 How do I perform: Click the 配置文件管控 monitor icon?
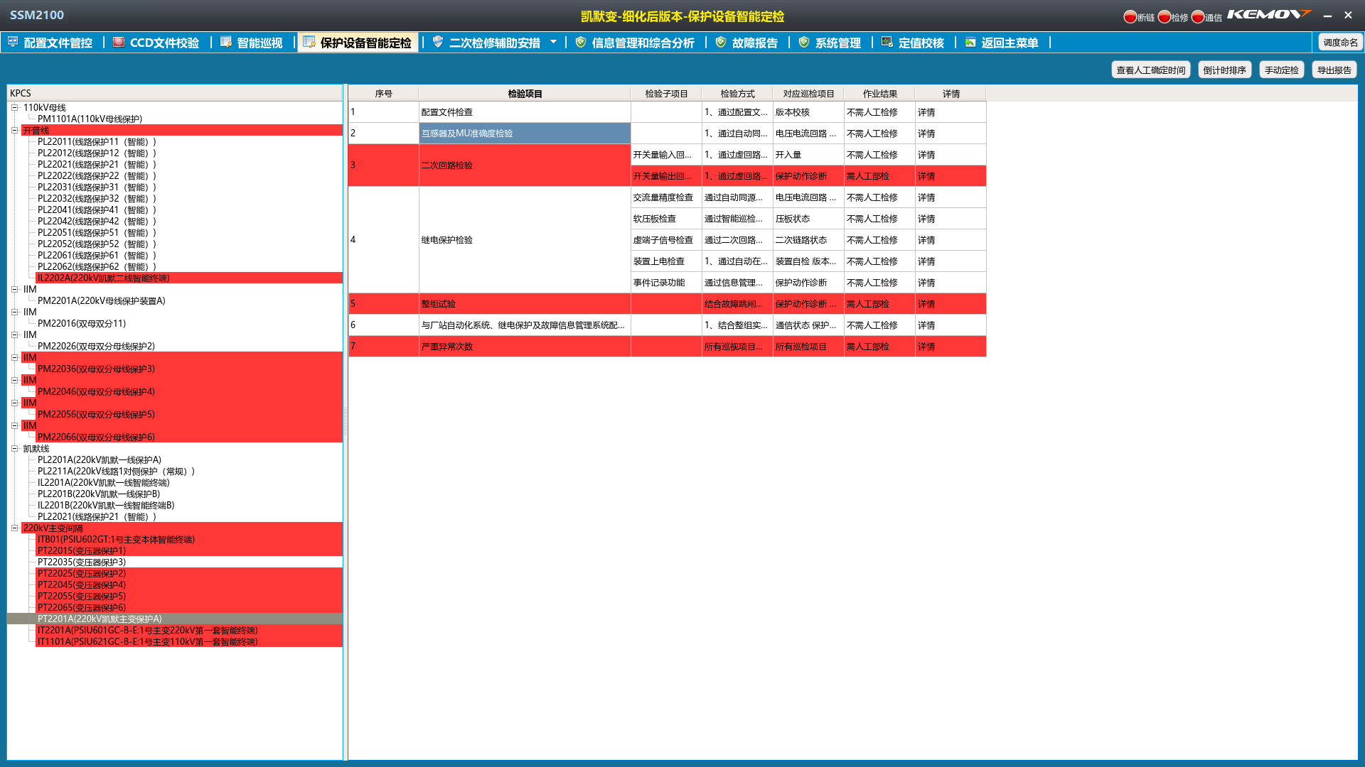point(13,42)
